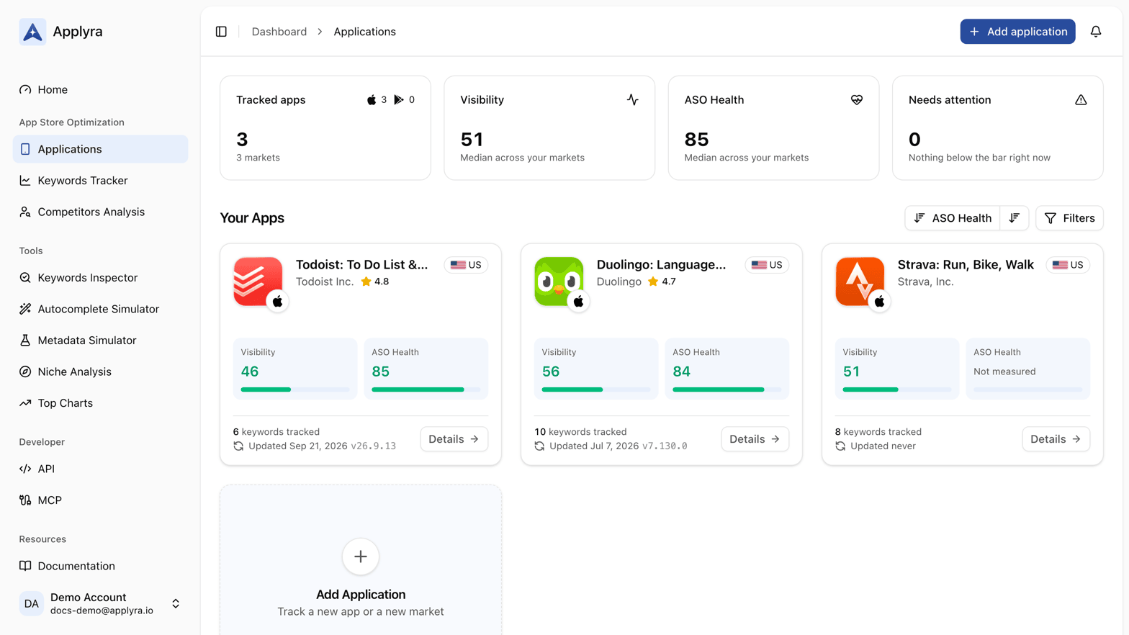Click the Apple badge on Strava icon
Screen dimensions: 1129x635
879,302
